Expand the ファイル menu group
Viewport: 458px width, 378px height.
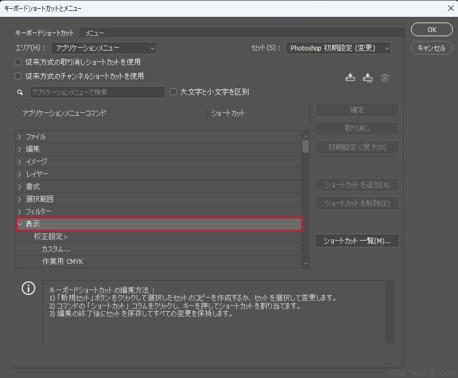[20, 137]
